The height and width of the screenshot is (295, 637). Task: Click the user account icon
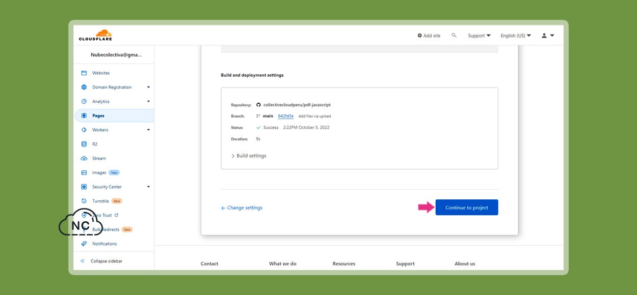[544, 36]
